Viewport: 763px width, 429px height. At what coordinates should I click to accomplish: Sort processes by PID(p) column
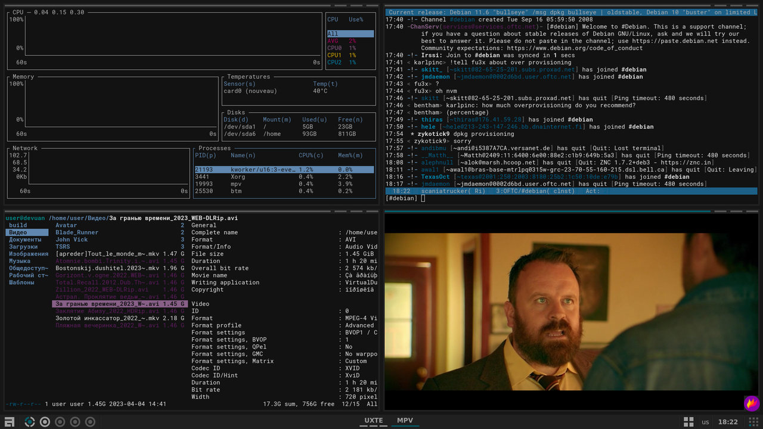[x=205, y=156]
